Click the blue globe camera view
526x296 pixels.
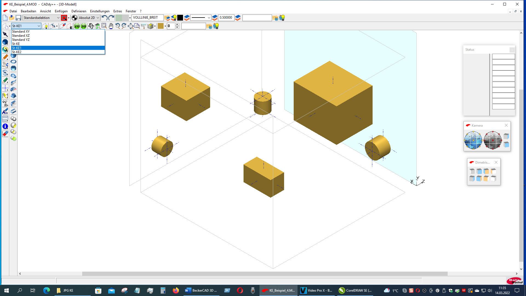(x=473, y=140)
